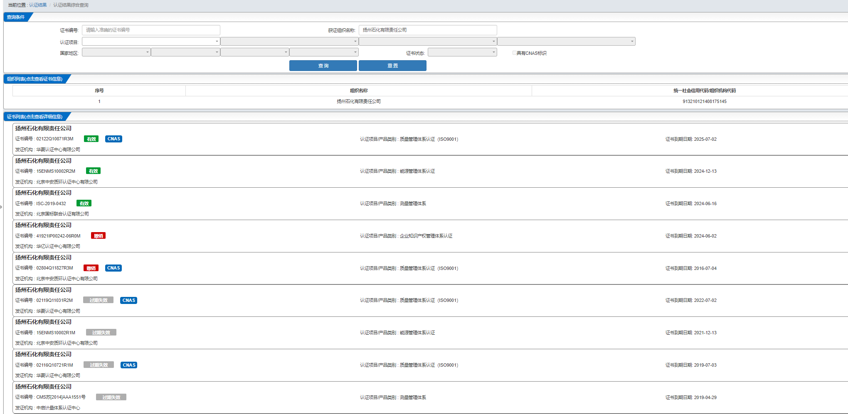
Task: Click 序号 column header
Action: tap(99, 91)
